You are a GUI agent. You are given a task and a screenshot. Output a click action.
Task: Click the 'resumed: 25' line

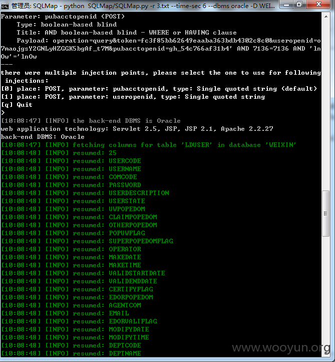[x=59, y=153]
